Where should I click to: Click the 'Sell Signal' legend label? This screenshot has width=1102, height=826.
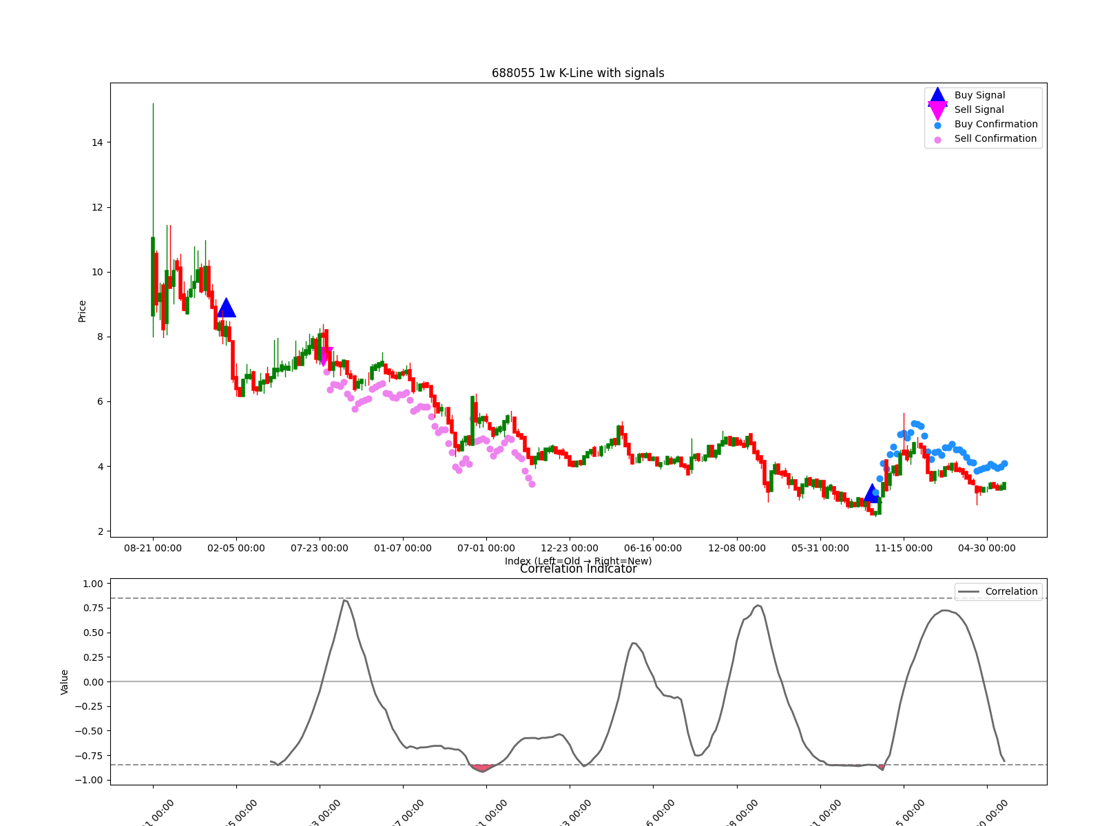pos(979,109)
